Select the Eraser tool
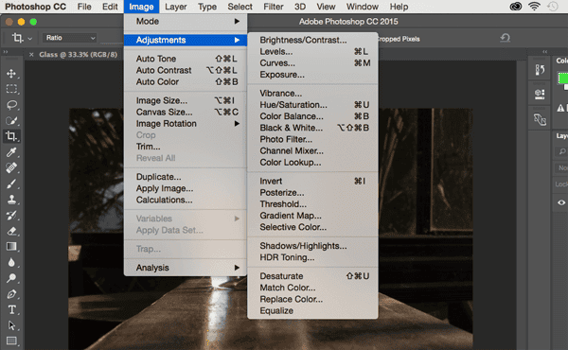The image size is (568, 350). (x=11, y=231)
